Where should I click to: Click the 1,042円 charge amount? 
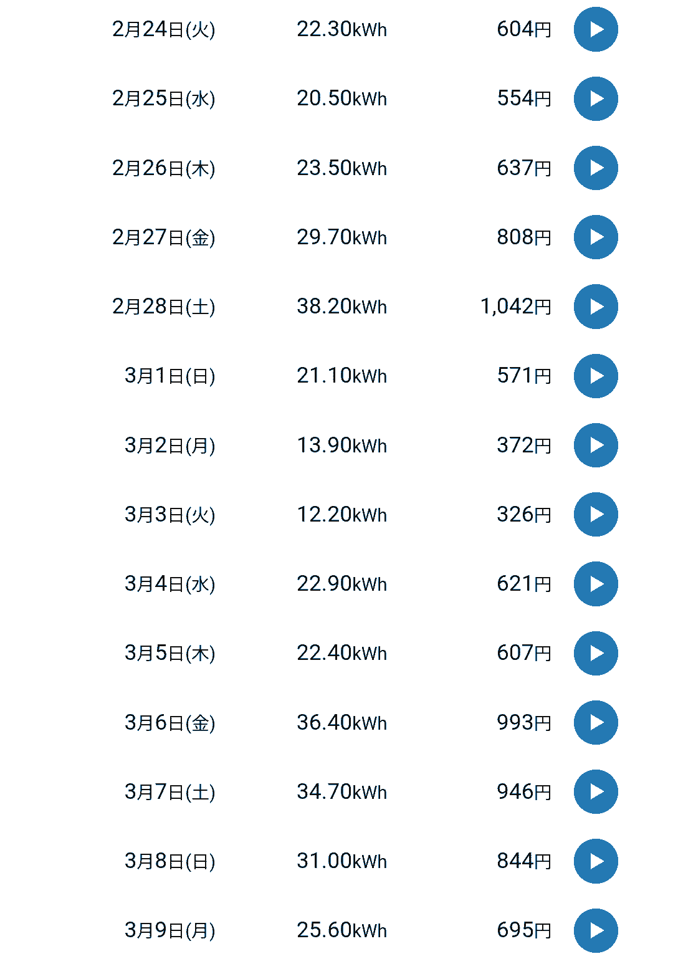(x=515, y=307)
